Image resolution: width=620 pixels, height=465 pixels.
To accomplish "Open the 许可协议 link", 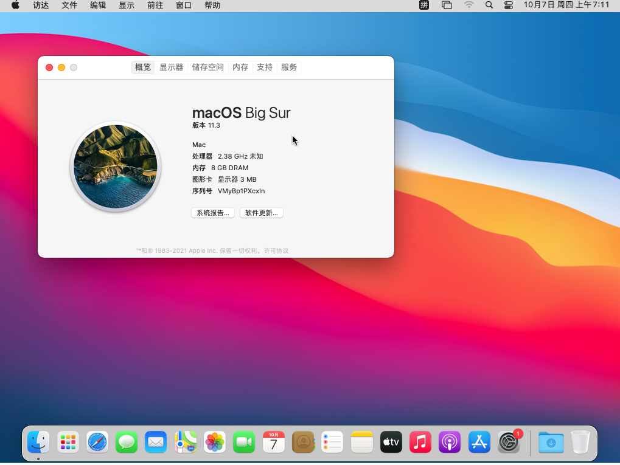I will pos(276,251).
